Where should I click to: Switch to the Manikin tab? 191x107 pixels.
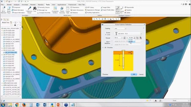[41, 5]
